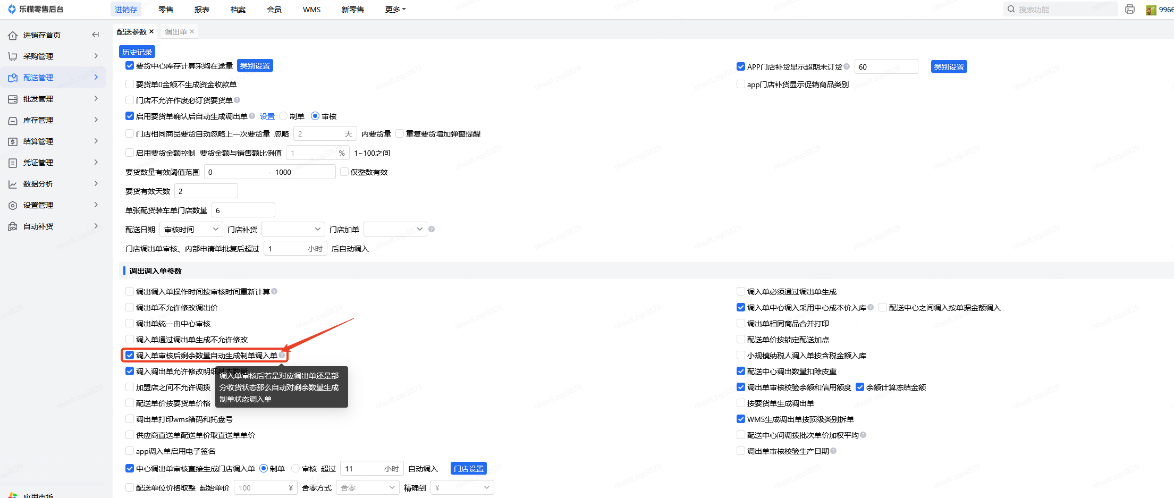Click help icon beside 门店不允许作废必订货要货单
1174x498 pixels.
(x=237, y=100)
